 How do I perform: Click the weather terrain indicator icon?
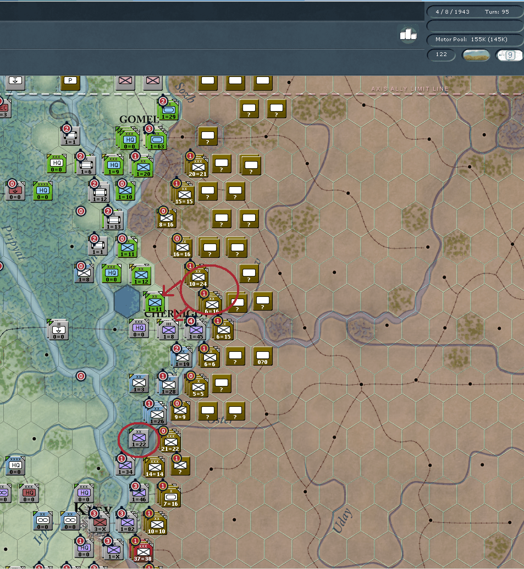[476, 55]
